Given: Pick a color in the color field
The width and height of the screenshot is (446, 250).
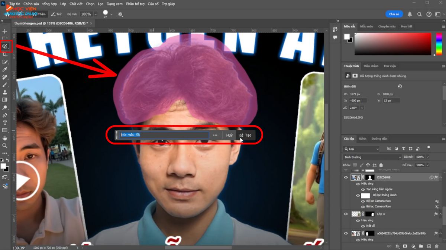Looking at the screenshot, I should pyautogui.click(x=393, y=44).
